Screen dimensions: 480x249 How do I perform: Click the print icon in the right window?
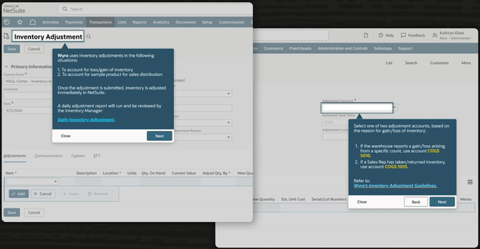pos(470,182)
